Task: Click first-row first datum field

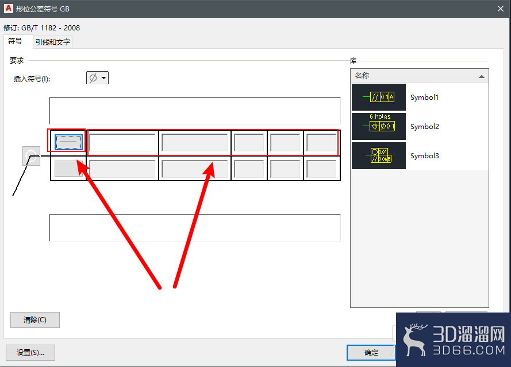Action: point(249,143)
